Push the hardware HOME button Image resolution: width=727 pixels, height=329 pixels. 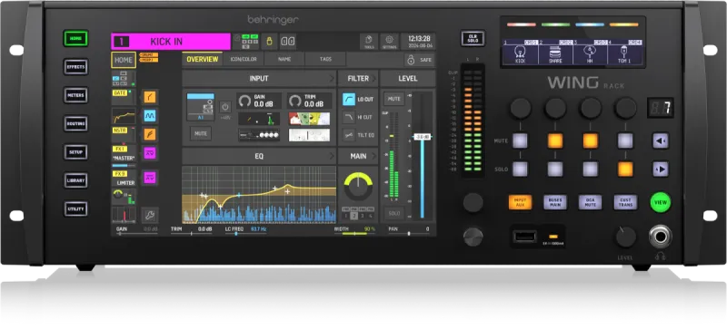[x=75, y=39]
